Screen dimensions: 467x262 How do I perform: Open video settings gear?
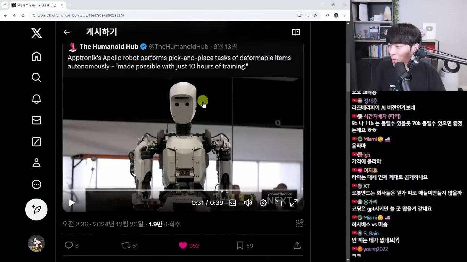pyautogui.click(x=263, y=203)
